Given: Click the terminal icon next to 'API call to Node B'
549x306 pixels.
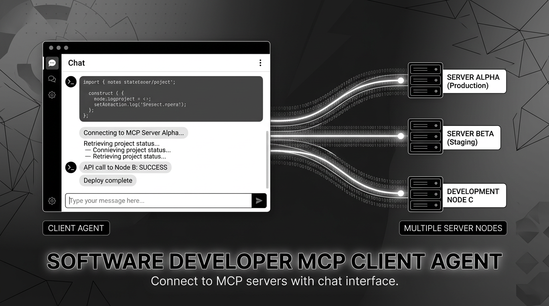Looking at the screenshot, I should pyautogui.click(x=71, y=167).
